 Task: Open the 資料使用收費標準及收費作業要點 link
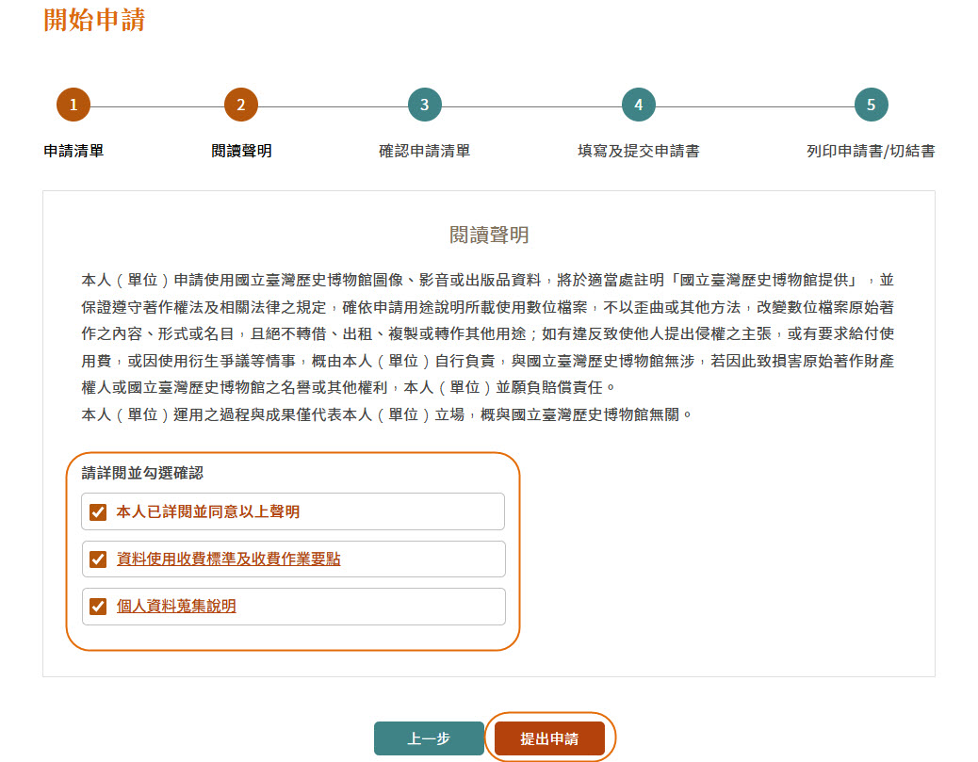click(x=228, y=559)
